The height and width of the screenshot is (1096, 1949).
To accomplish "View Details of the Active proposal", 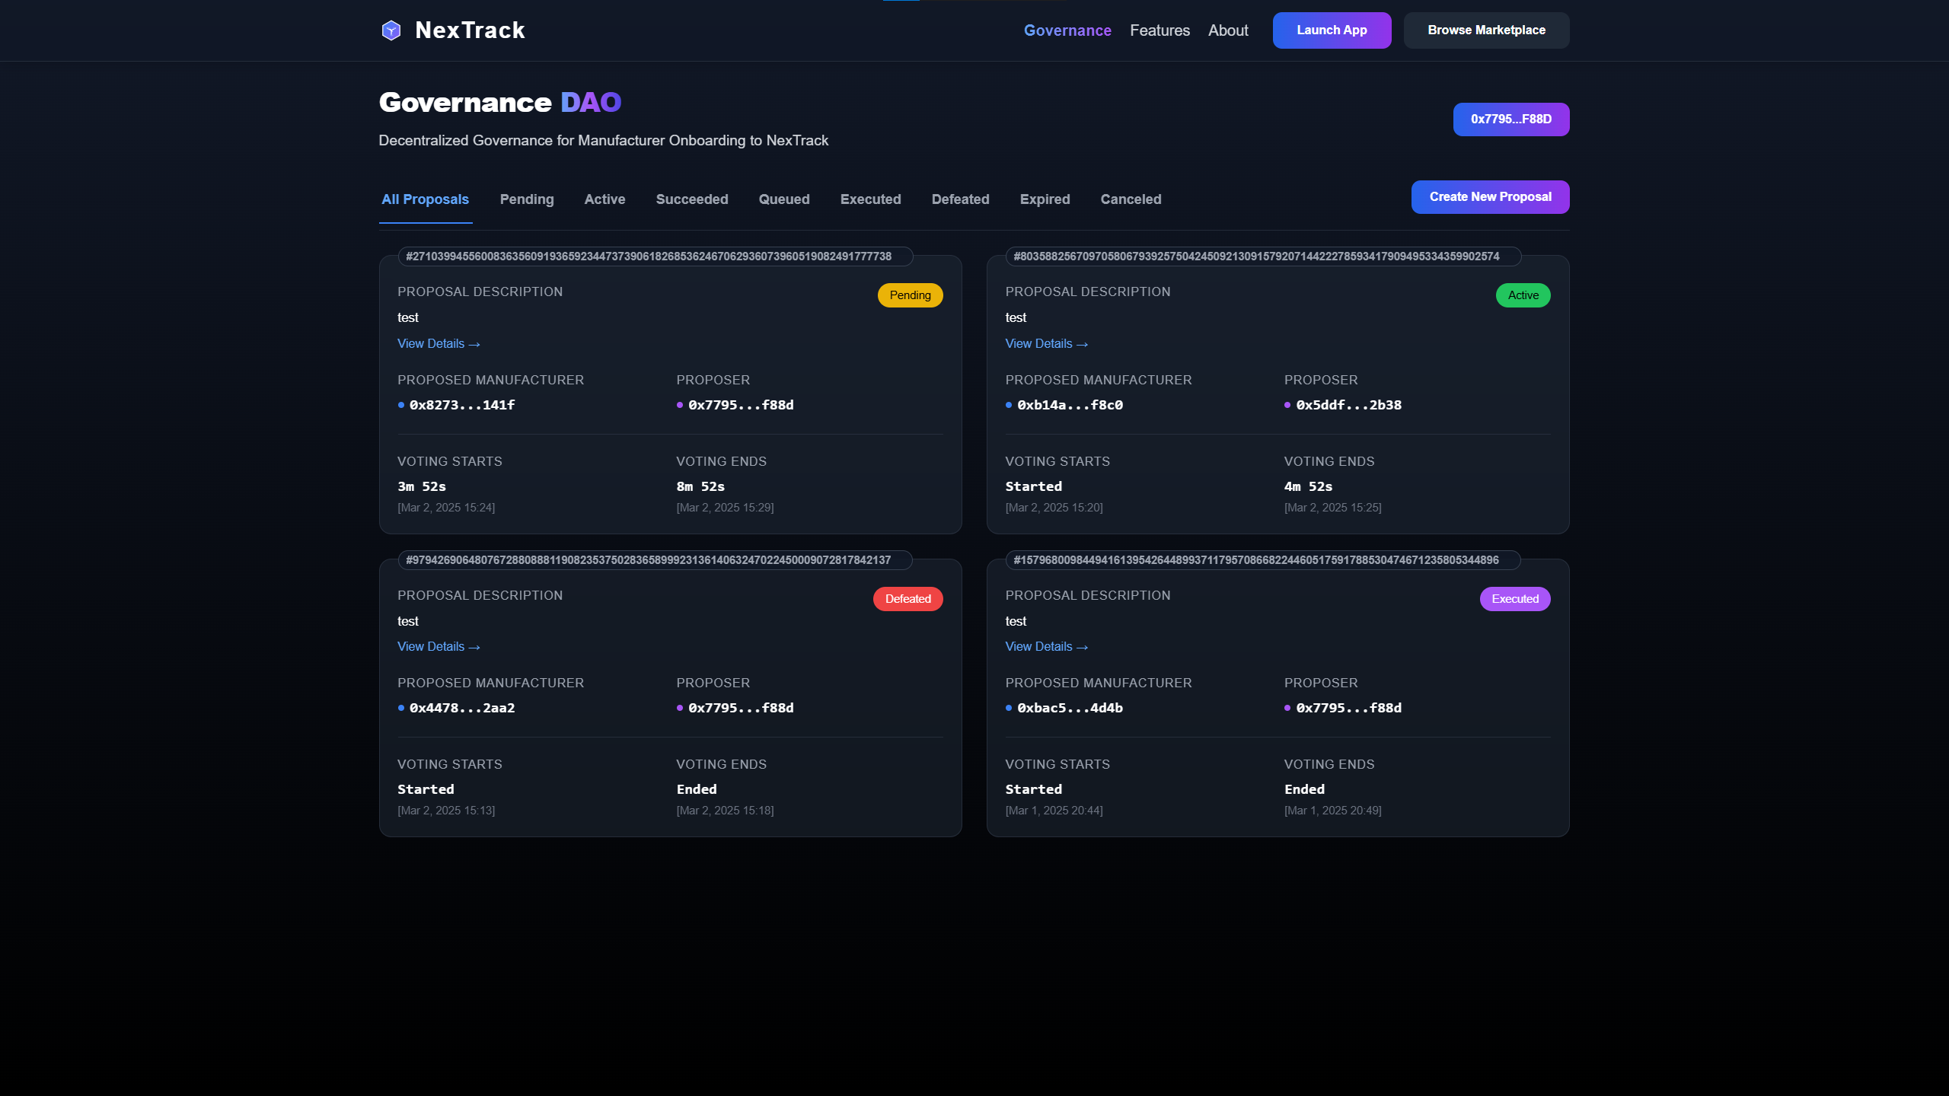I will pyautogui.click(x=1045, y=344).
